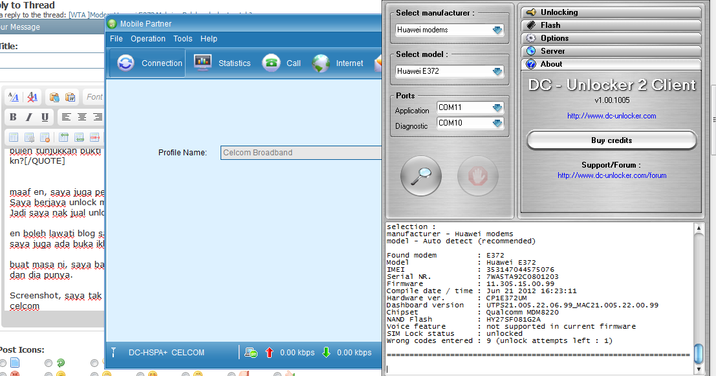Click log scrollbar down arrow
716x376 pixels.
point(699,369)
